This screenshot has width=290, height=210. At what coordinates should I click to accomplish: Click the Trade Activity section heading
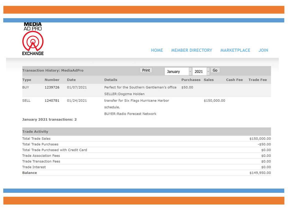click(x=35, y=132)
